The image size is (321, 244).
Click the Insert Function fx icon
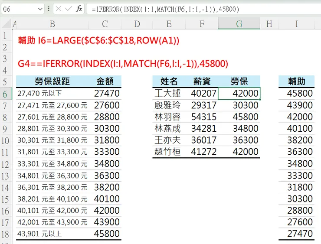(x=79, y=9)
